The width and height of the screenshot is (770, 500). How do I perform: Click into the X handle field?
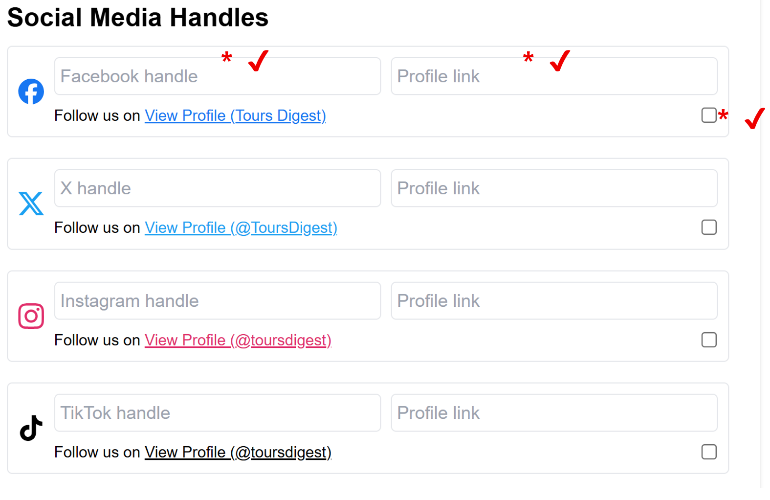tap(217, 188)
